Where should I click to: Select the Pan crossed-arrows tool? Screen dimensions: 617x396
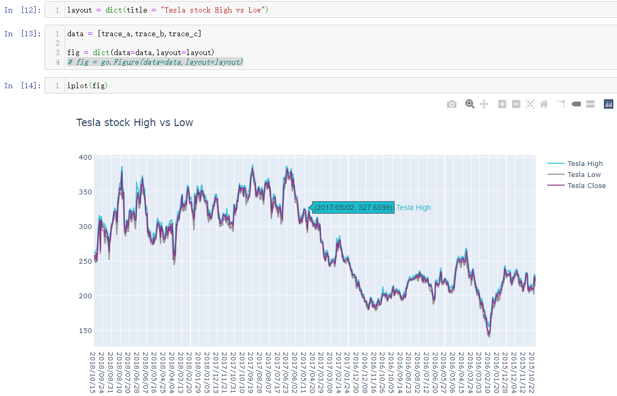click(x=484, y=104)
